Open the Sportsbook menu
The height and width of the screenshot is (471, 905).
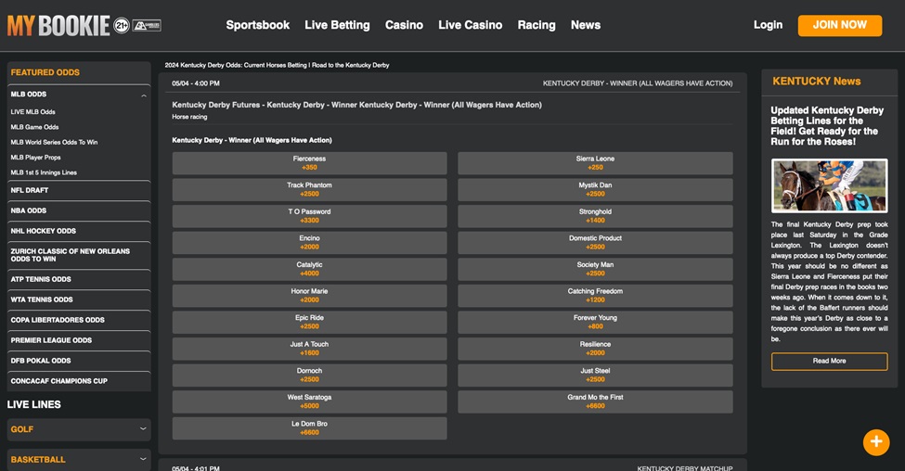tap(257, 25)
